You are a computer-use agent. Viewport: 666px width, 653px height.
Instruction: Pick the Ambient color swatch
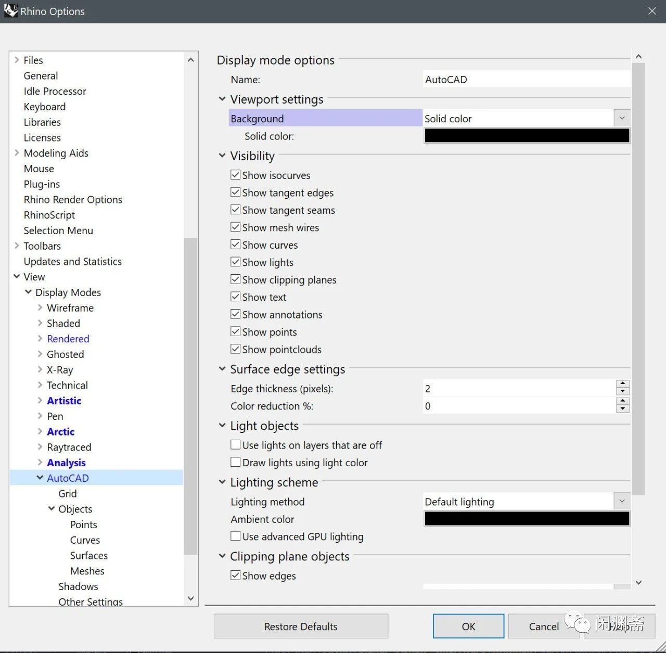tap(527, 519)
